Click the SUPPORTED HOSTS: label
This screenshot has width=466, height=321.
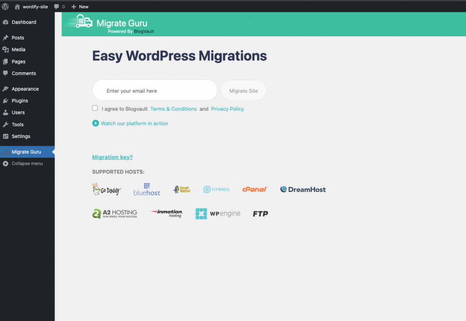click(118, 172)
